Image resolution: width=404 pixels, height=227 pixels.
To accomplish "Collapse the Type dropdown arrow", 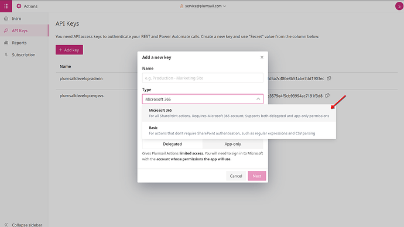I will [x=258, y=99].
